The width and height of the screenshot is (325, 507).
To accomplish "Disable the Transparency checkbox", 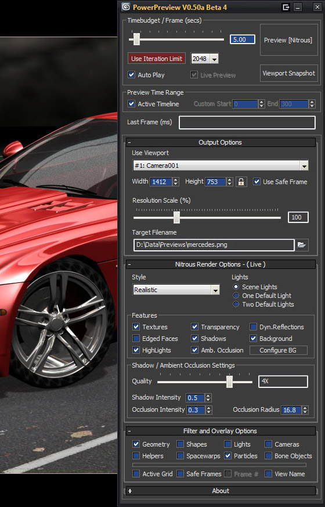I will (x=194, y=327).
